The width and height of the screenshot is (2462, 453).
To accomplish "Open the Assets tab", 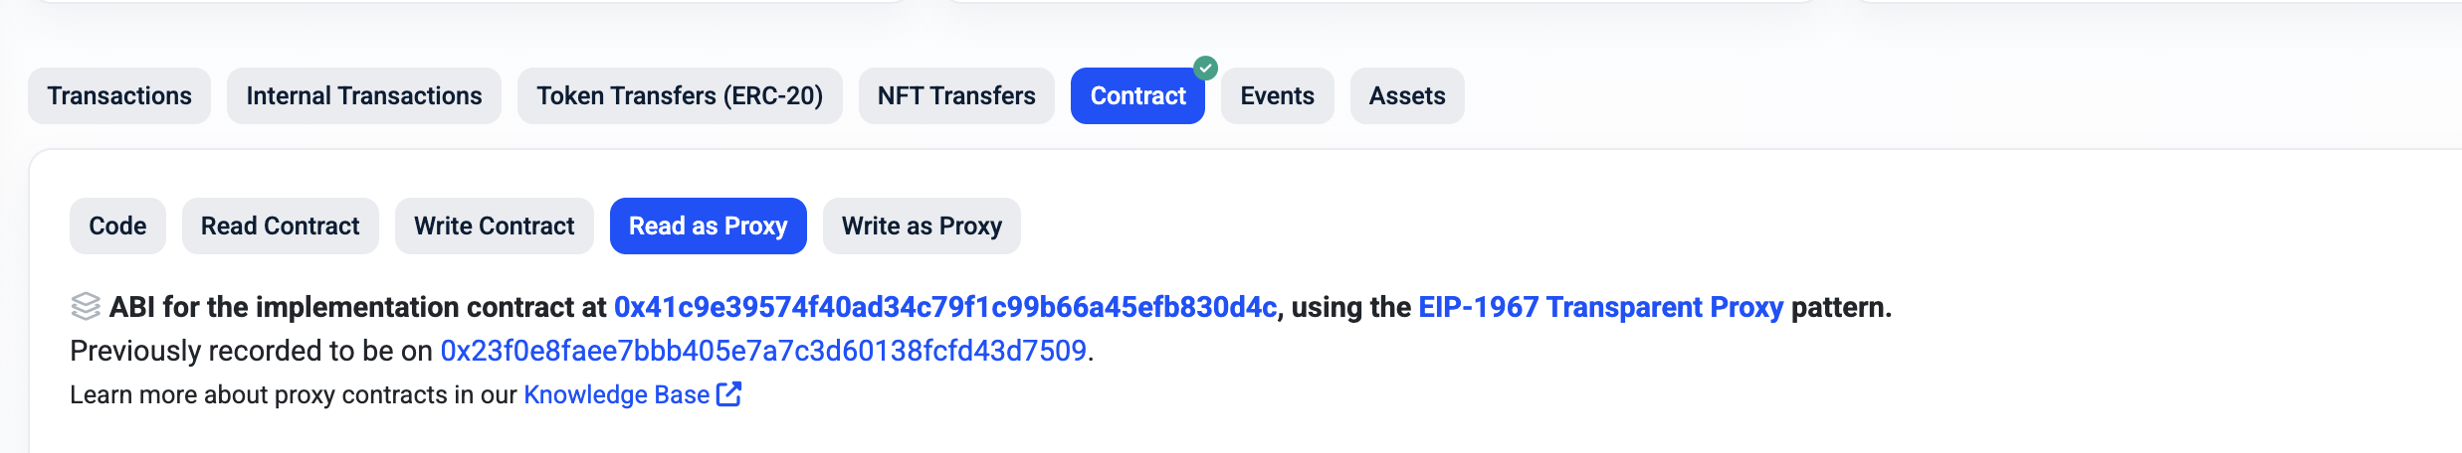I will pyautogui.click(x=1407, y=96).
